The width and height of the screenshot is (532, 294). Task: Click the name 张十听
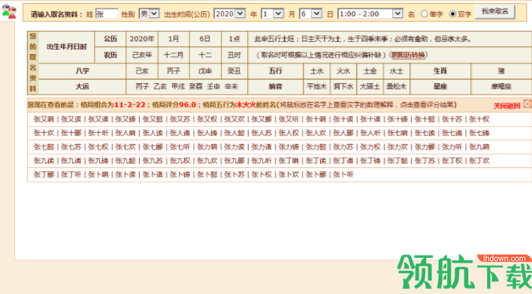coord(98,133)
